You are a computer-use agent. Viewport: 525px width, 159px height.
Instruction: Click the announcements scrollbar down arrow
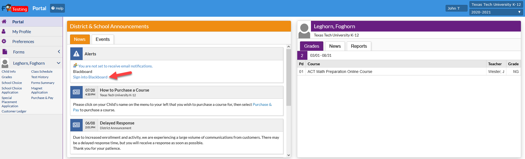pos(289,155)
